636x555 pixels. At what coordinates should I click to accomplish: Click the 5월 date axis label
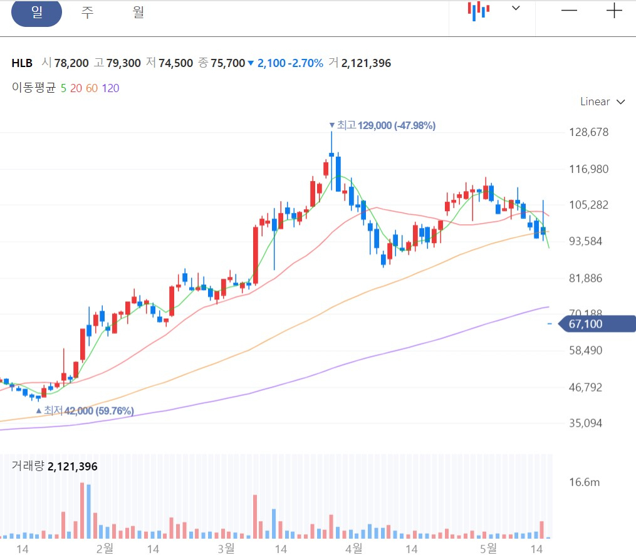pos(488,549)
